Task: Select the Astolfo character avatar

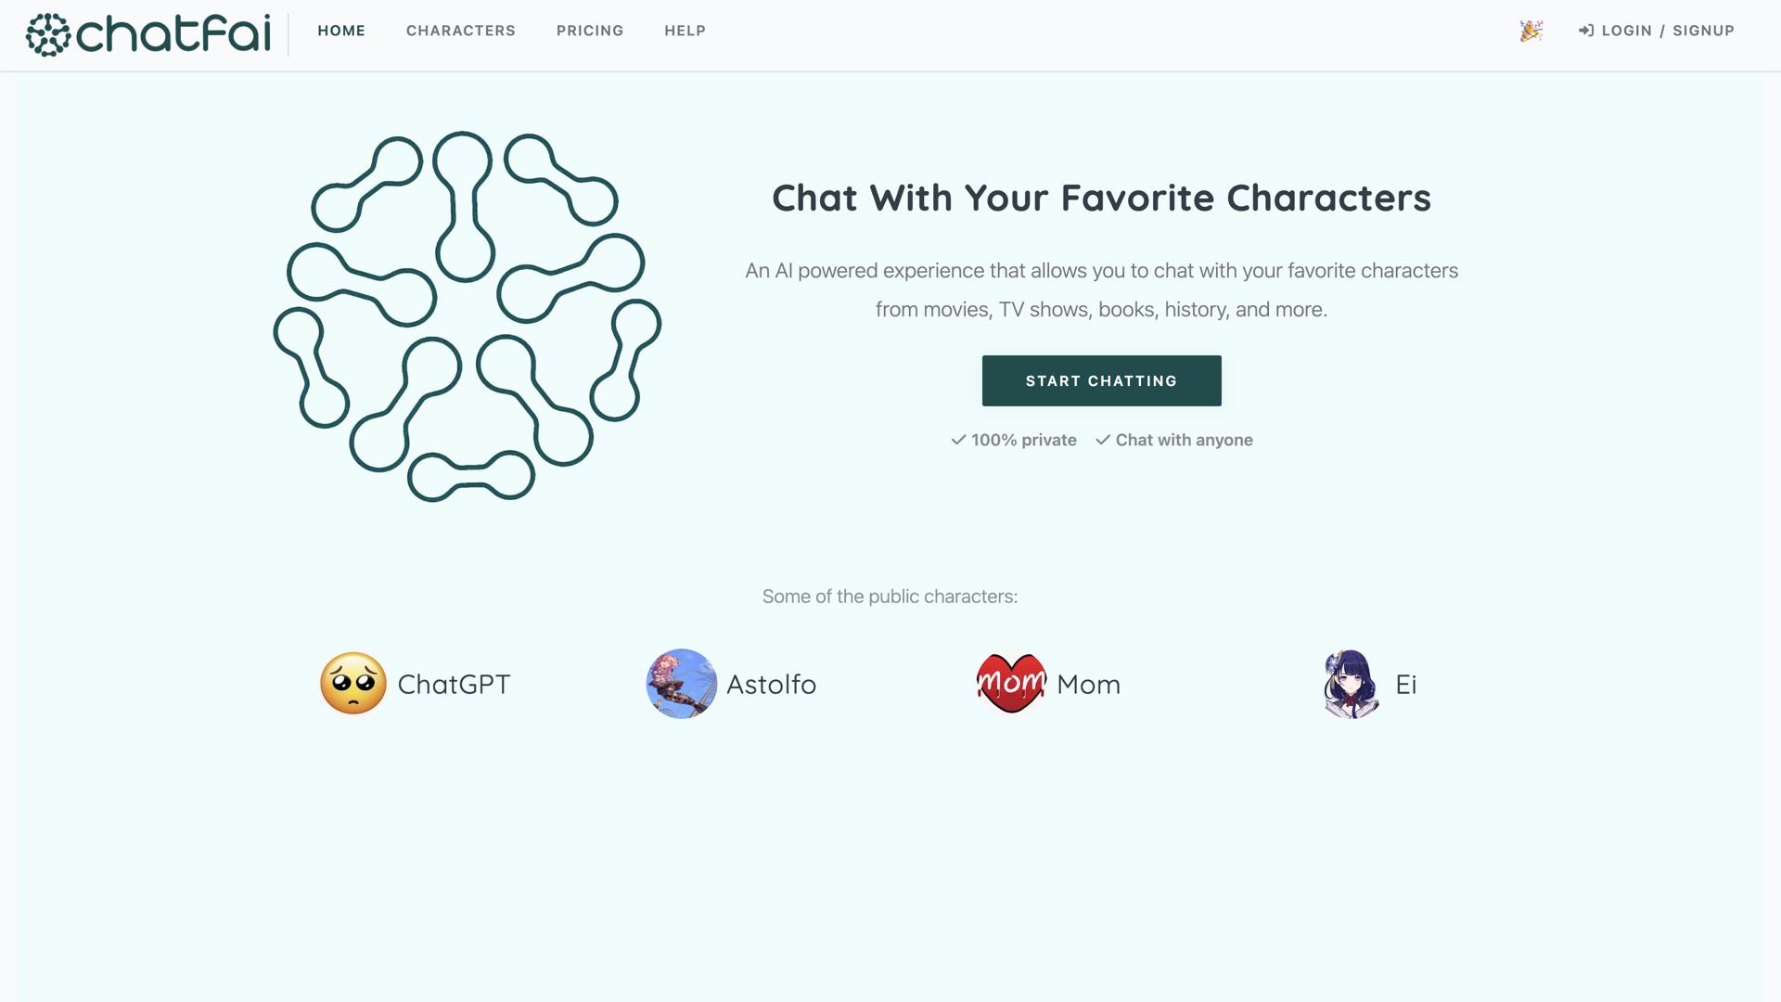Action: (682, 684)
